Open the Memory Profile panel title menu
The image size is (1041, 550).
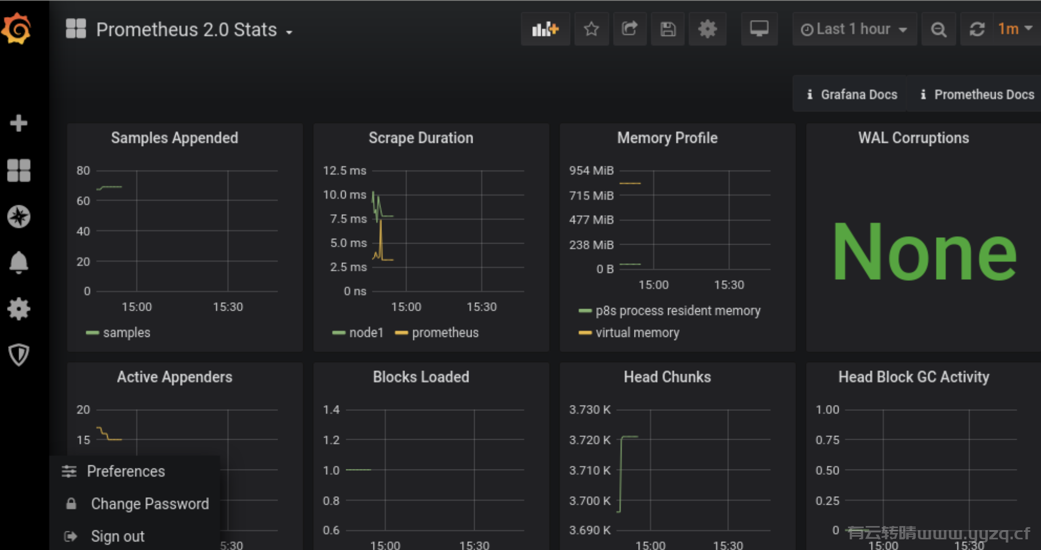(x=668, y=137)
